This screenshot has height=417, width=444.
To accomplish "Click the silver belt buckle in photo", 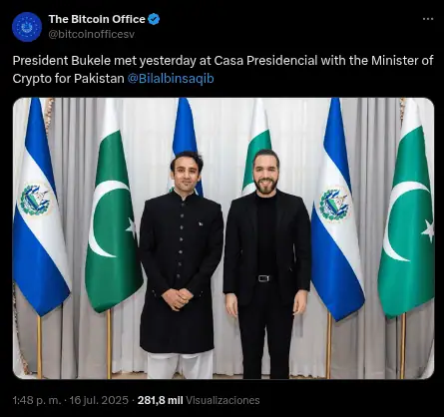I will coord(263,278).
